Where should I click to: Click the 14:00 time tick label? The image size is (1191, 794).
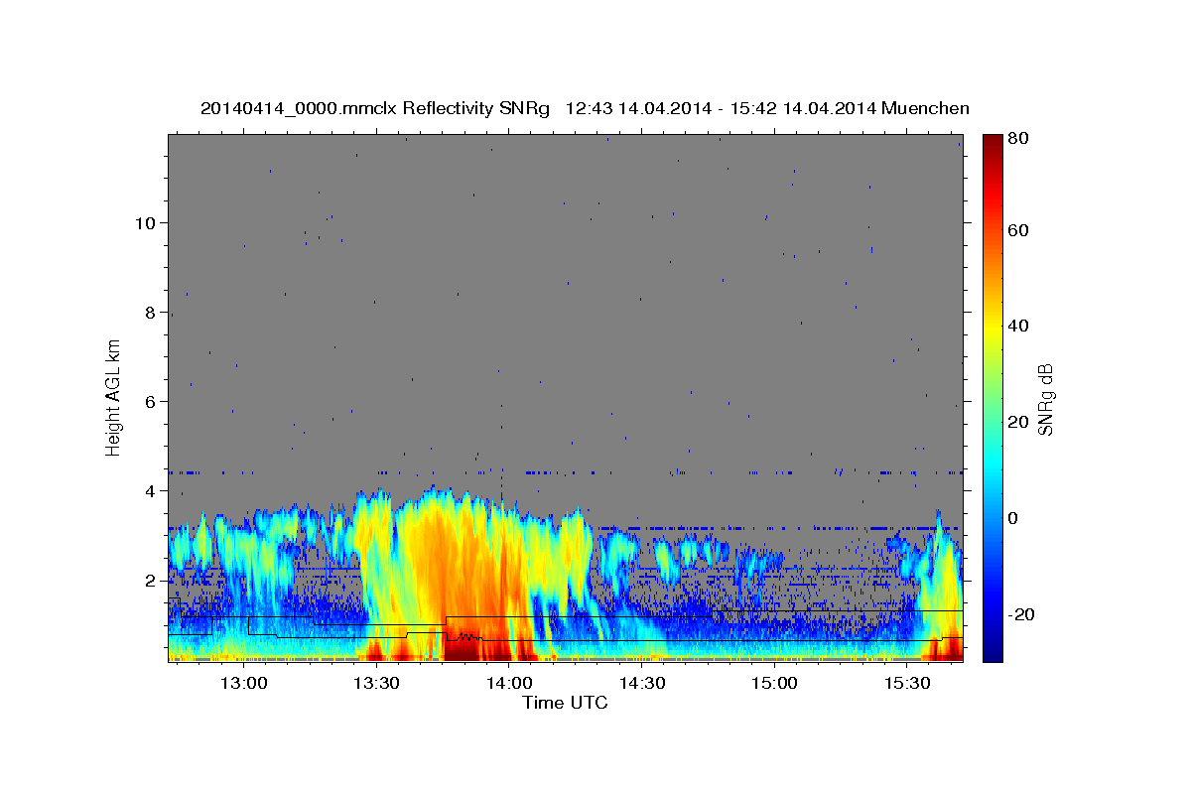pos(509,683)
